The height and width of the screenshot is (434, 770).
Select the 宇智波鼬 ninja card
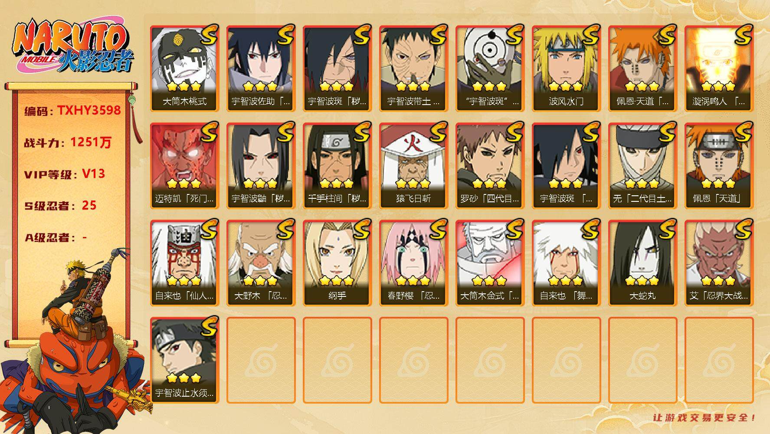coord(261,166)
